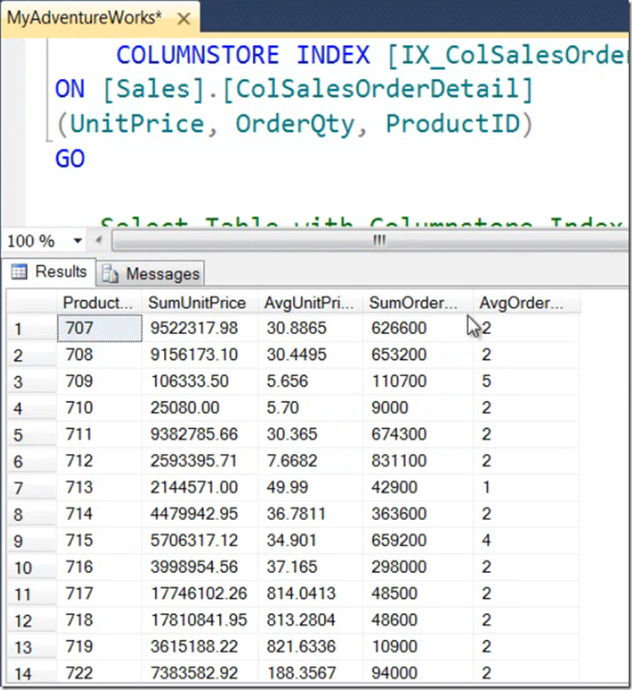The image size is (632, 690).
Task: Select cell 713 in Product column
Action: click(100, 487)
